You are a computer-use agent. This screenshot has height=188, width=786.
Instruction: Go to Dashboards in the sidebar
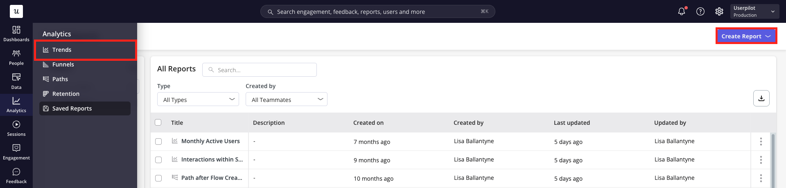pyautogui.click(x=16, y=33)
